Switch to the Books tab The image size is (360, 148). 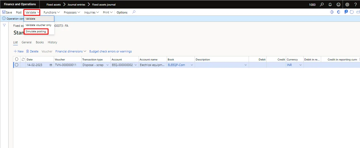pos(40,42)
